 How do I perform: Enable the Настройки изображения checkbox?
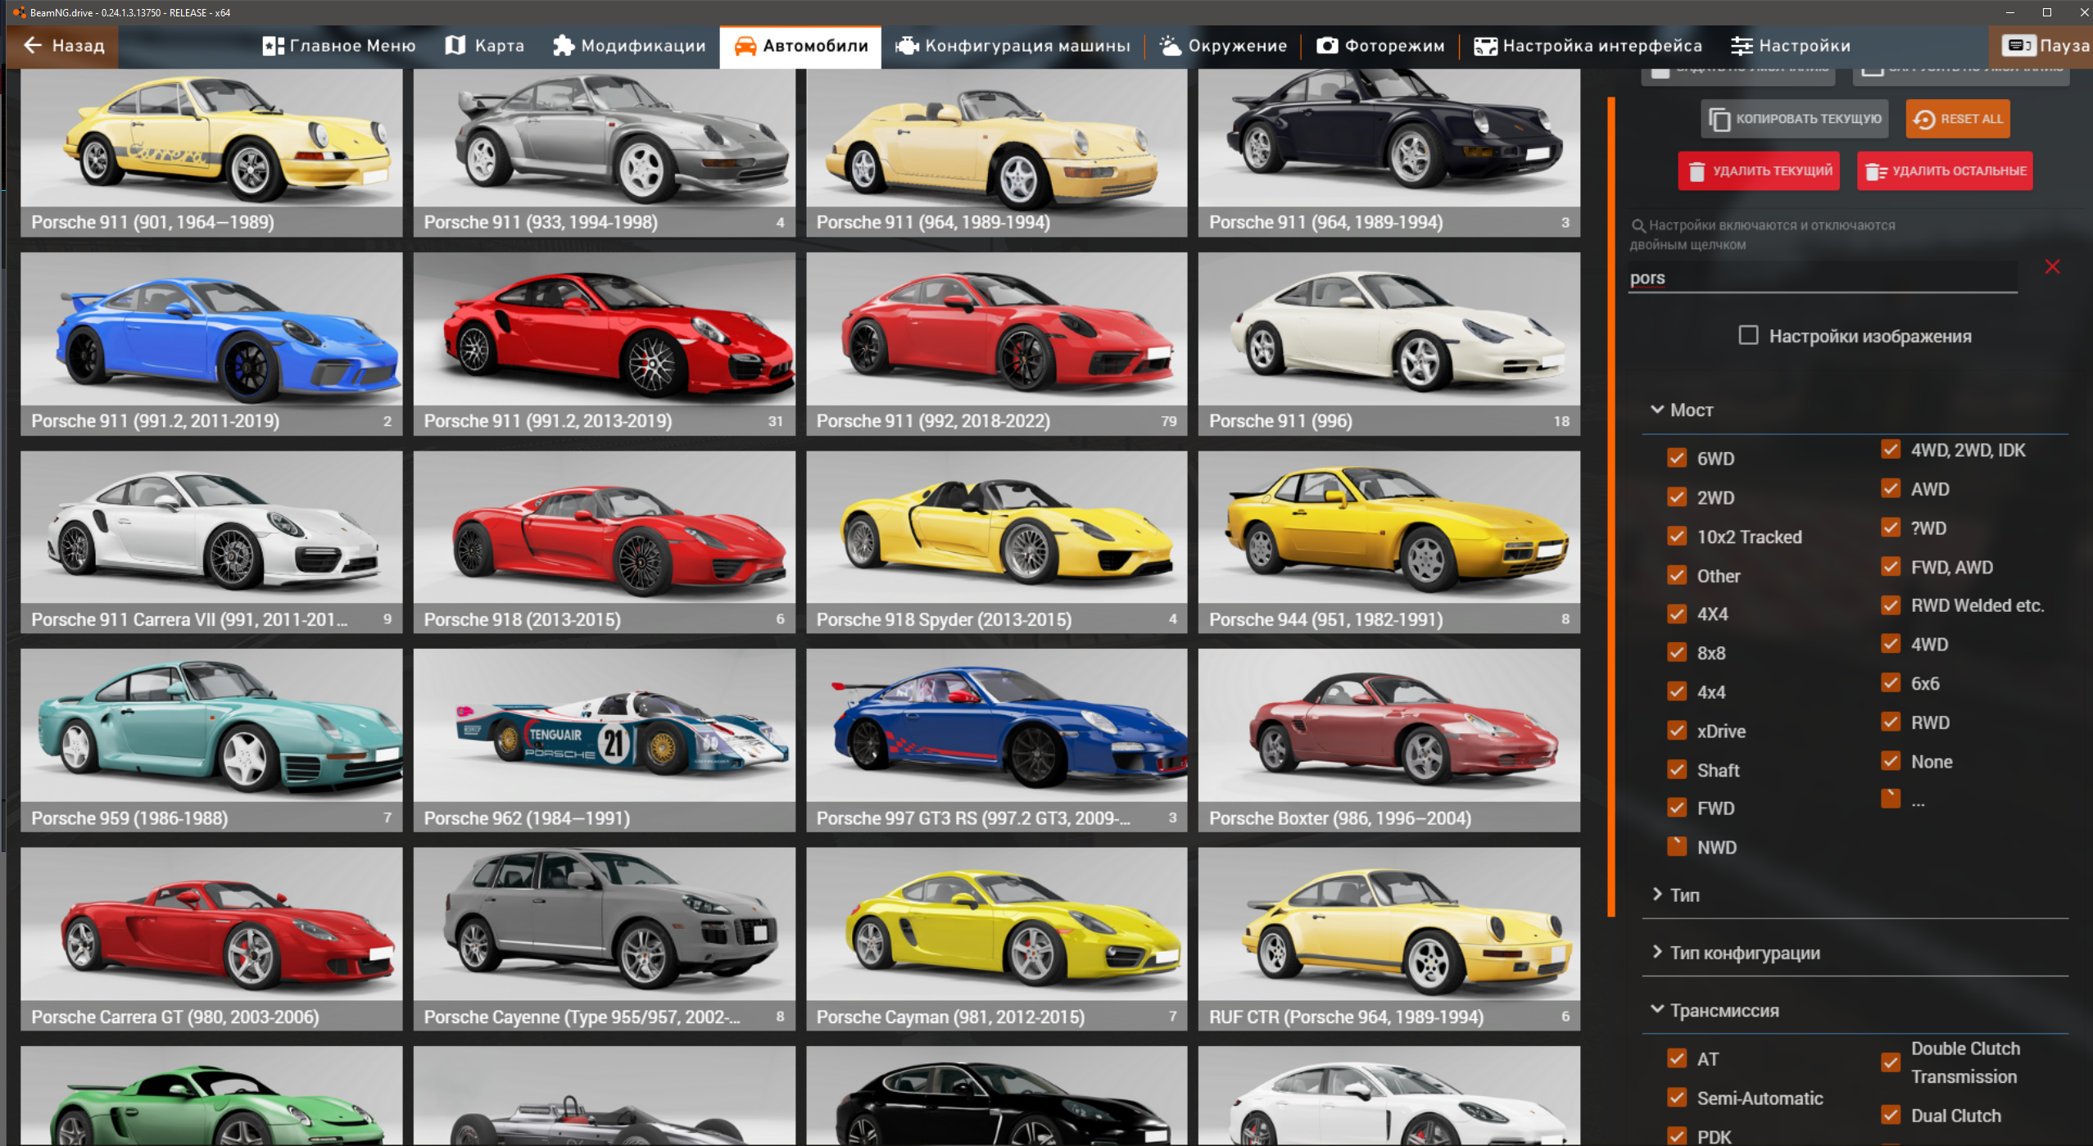pos(1748,336)
